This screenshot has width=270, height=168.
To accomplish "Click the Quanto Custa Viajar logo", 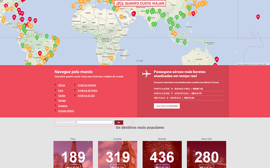I will 140,4.
